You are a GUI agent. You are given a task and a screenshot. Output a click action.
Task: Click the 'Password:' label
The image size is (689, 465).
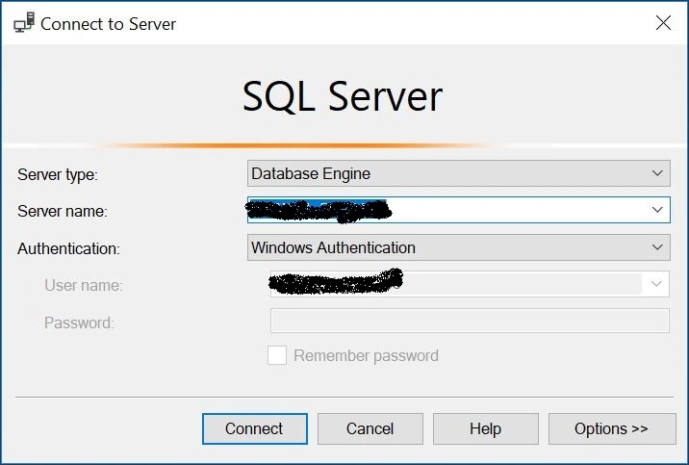[79, 323]
